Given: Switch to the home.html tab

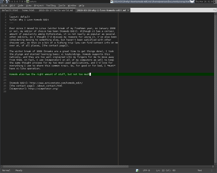Looking at the screenshot, I should pyautogui.click(x=28, y=10).
